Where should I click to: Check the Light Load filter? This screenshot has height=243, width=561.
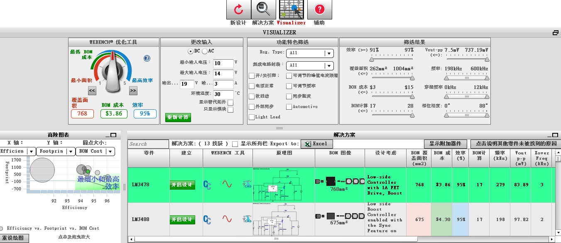pos(252,117)
